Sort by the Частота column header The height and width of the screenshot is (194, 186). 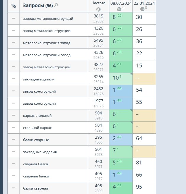[98, 3]
